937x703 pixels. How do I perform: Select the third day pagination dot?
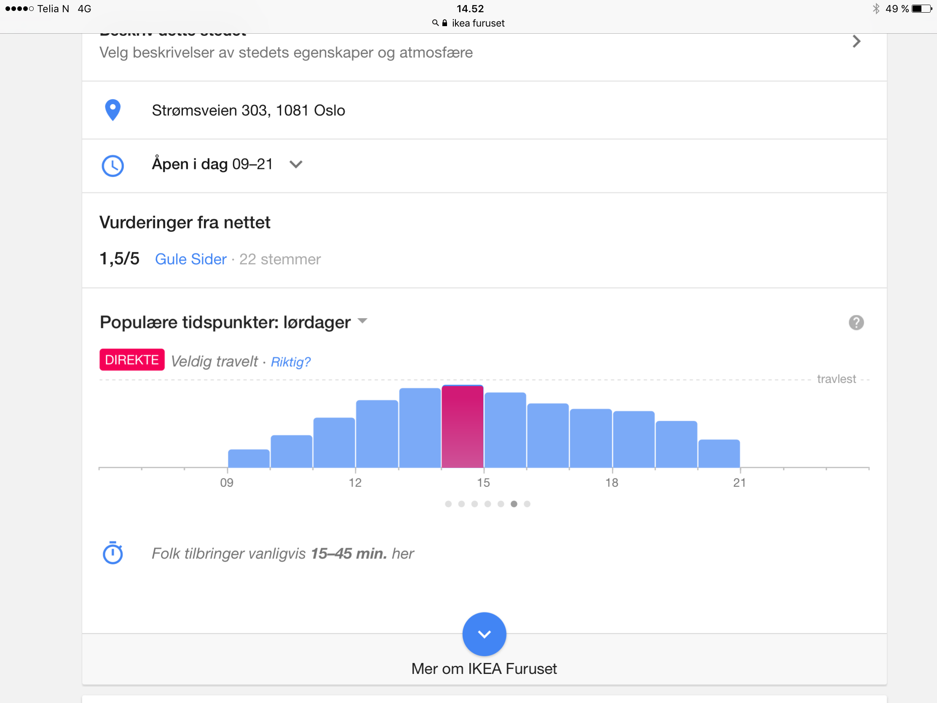tap(474, 504)
